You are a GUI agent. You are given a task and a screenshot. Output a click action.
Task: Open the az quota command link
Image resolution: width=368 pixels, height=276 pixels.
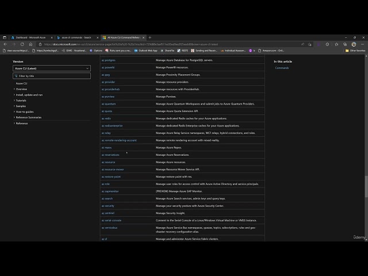coord(107,111)
